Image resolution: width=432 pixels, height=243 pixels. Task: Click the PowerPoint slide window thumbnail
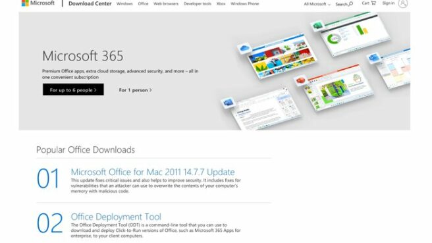point(338,88)
